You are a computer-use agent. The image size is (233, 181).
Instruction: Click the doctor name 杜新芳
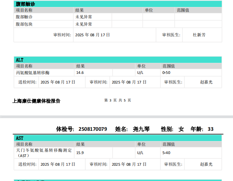[199, 35]
